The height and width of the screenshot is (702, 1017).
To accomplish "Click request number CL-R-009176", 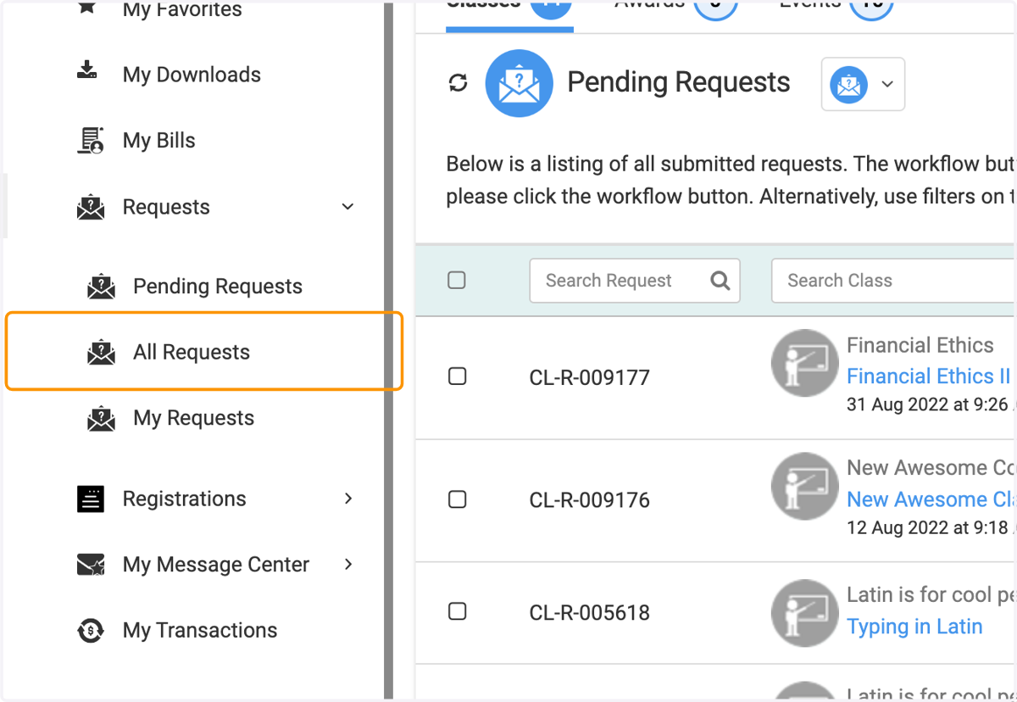I will [x=589, y=500].
